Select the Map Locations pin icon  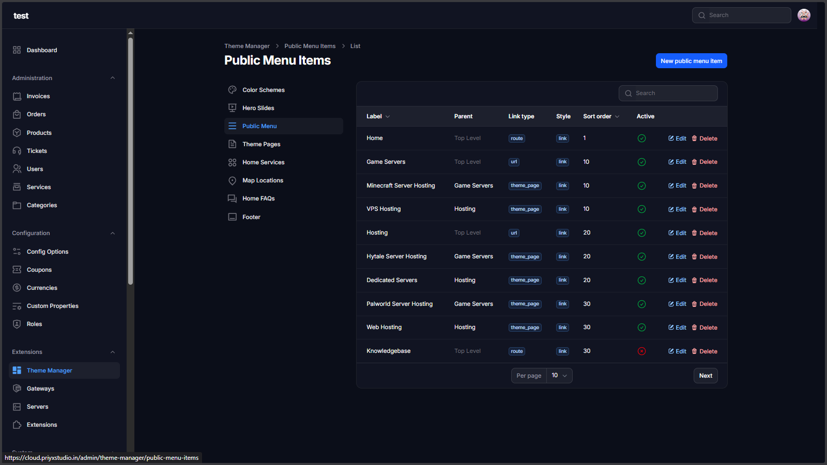[x=233, y=180]
